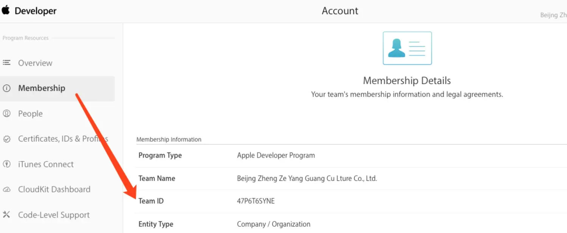Image resolution: width=567 pixels, height=233 pixels.
Task: Open iTunes Connect from sidebar
Action: (x=46, y=164)
